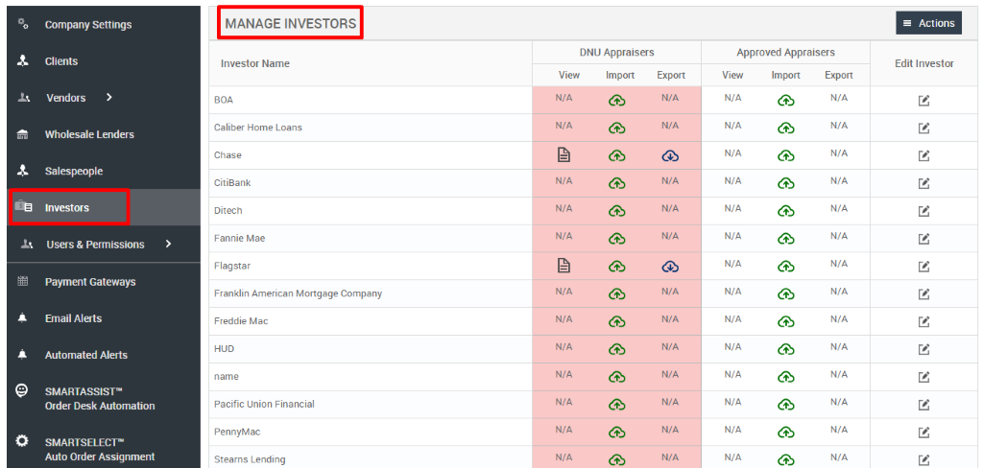Image resolution: width=983 pixels, height=468 pixels.
Task: Click the Ditech investor name
Action: click(x=228, y=211)
